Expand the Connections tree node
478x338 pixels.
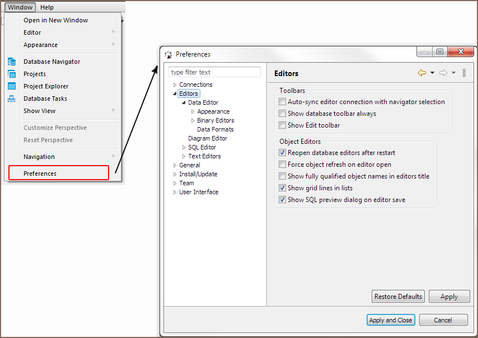(175, 85)
